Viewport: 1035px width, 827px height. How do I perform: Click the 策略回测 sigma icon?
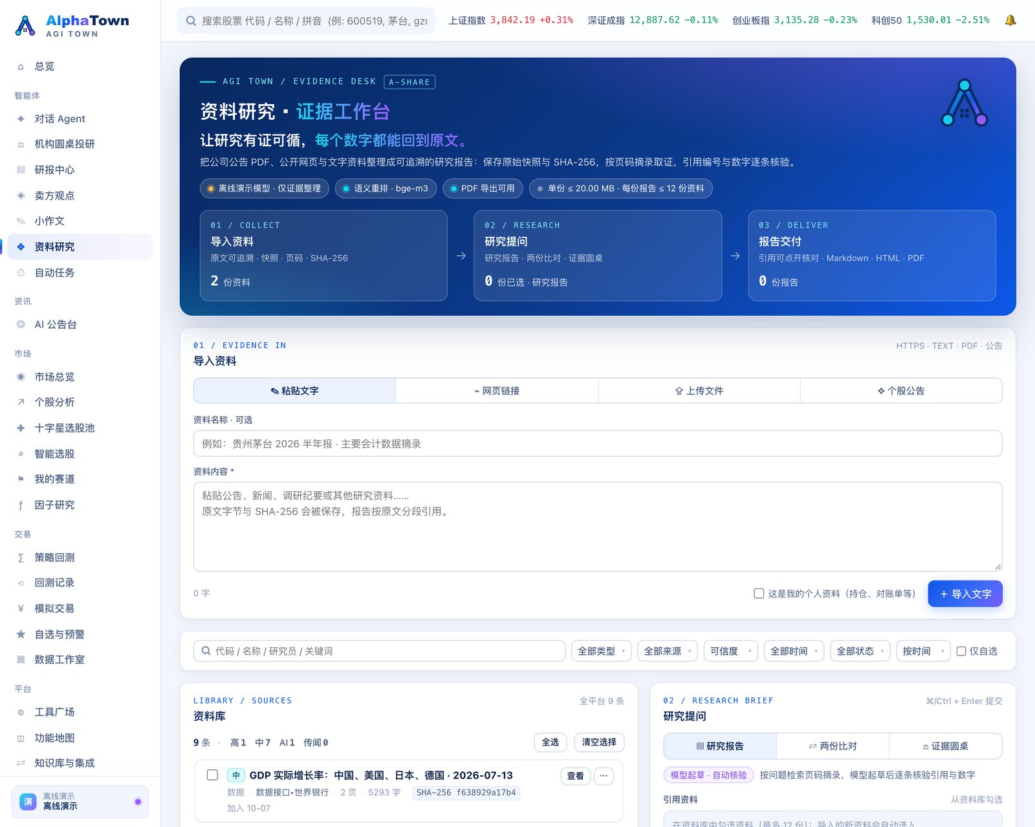pos(21,557)
